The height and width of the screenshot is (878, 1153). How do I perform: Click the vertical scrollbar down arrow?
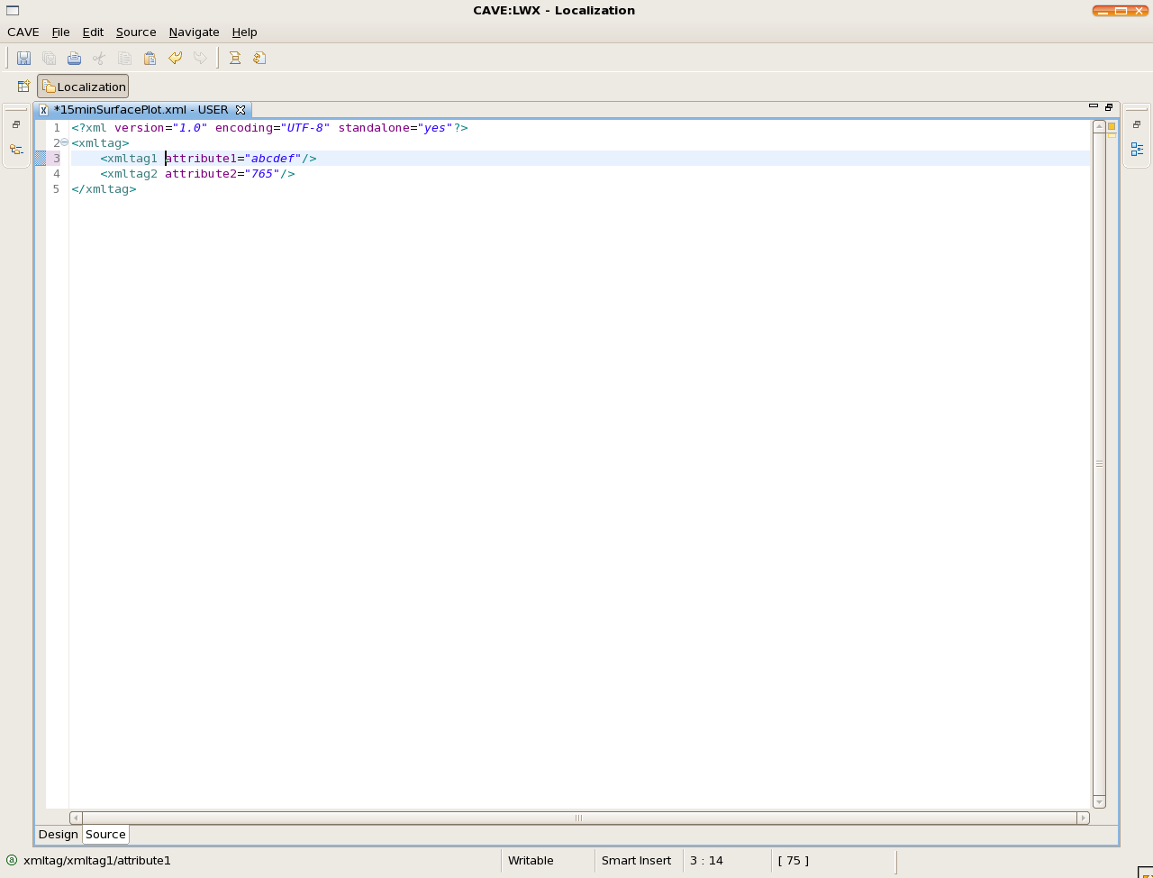1099,801
